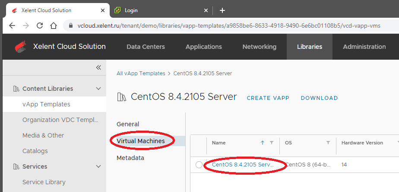Click the hardware version value 14

tap(344, 165)
